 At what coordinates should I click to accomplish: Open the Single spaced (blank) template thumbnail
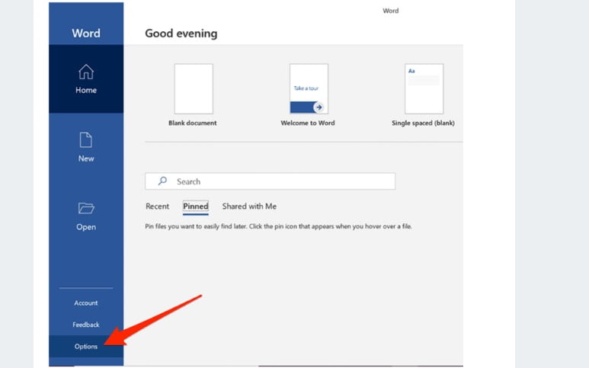(424, 88)
